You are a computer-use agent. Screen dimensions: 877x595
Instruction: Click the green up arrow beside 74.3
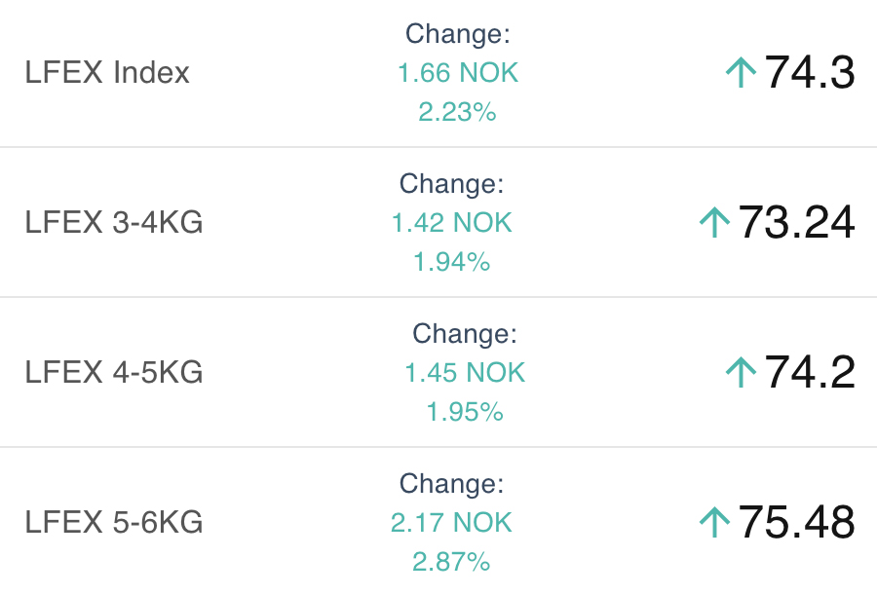coord(742,73)
